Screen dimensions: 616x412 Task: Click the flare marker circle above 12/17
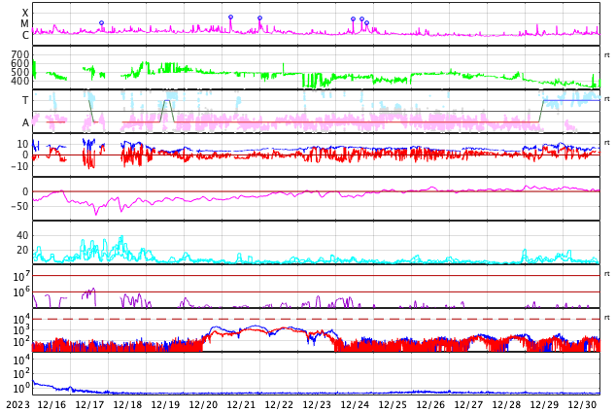tap(102, 23)
